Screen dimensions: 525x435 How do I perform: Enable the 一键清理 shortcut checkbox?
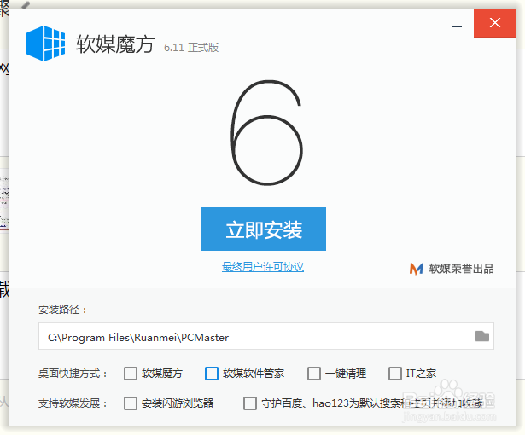coord(314,374)
